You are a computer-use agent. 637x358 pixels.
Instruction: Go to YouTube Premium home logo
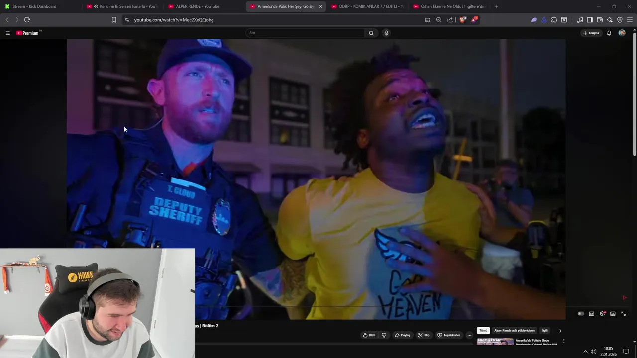[28, 33]
